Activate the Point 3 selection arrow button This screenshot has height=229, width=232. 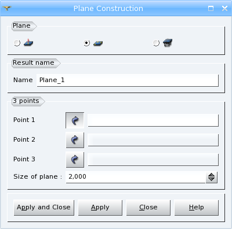75,160
